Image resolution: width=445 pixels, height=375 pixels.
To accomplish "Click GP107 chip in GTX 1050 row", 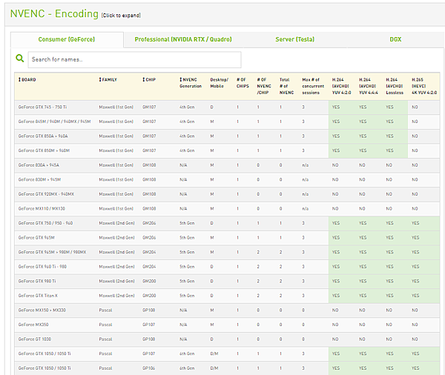I will (x=149, y=354).
